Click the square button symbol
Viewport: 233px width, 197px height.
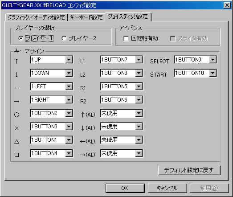click(x=16, y=155)
